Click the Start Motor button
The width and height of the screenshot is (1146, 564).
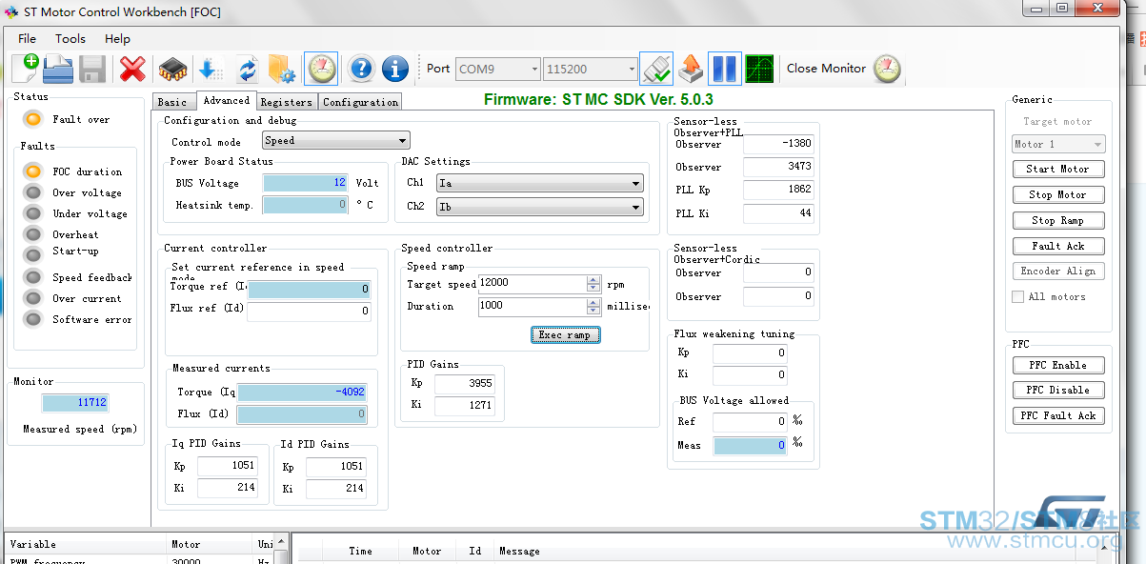point(1058,169)
